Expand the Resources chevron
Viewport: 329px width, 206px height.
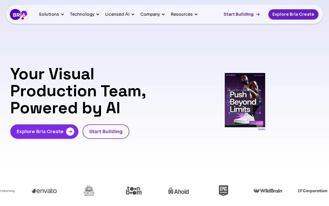coord(196,14)
